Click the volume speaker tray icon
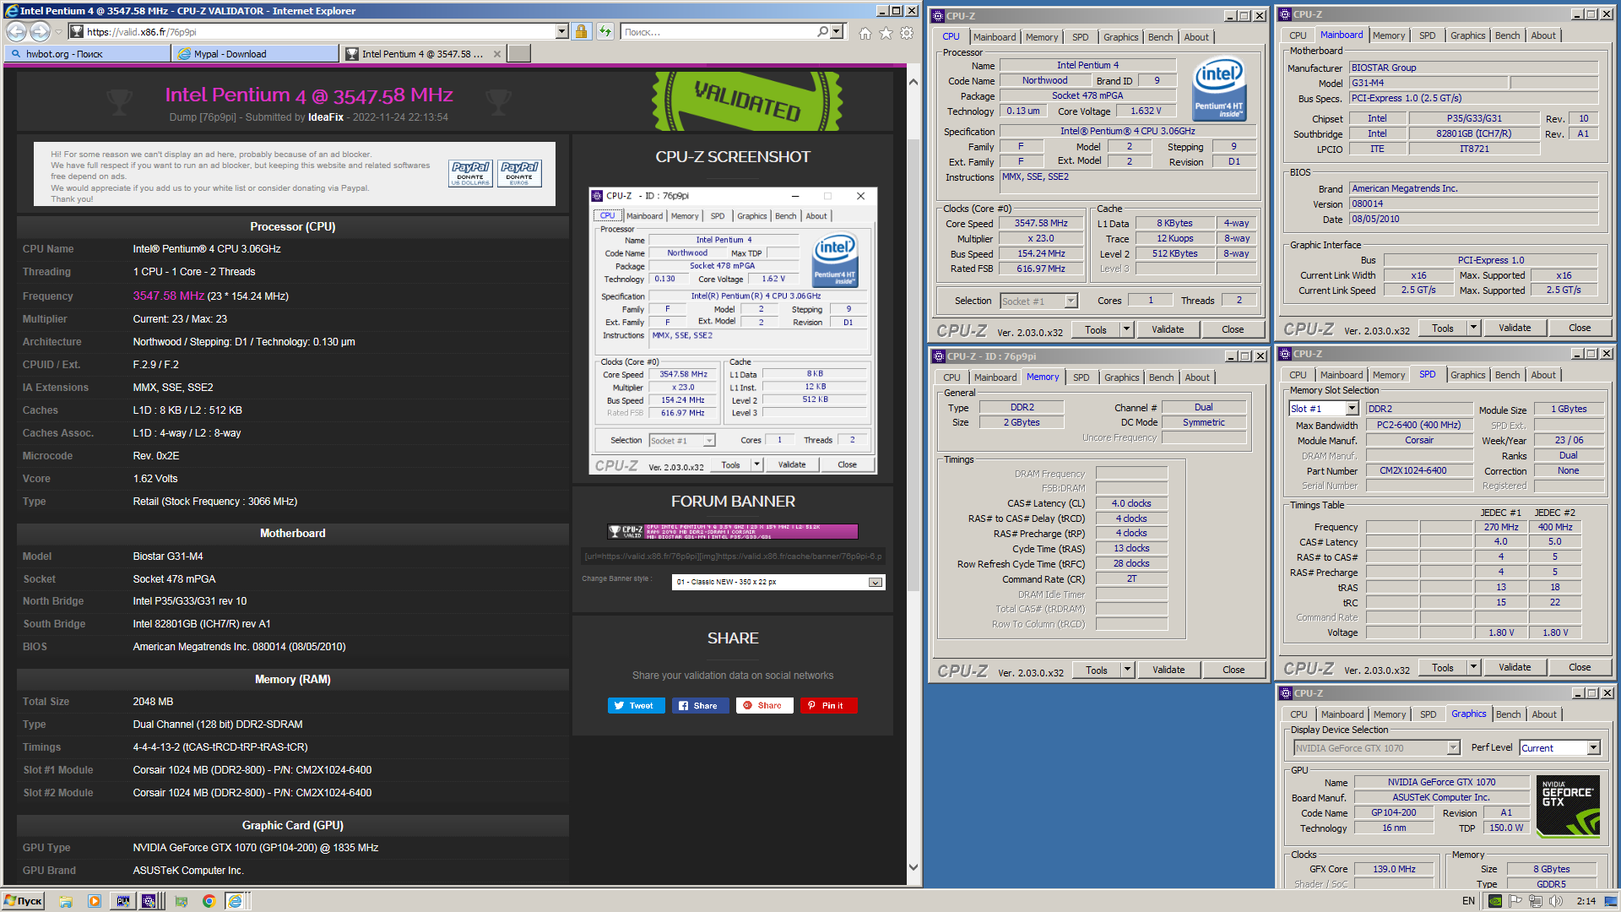This screenshot has height=912, width=1621. pos(1555,901)
